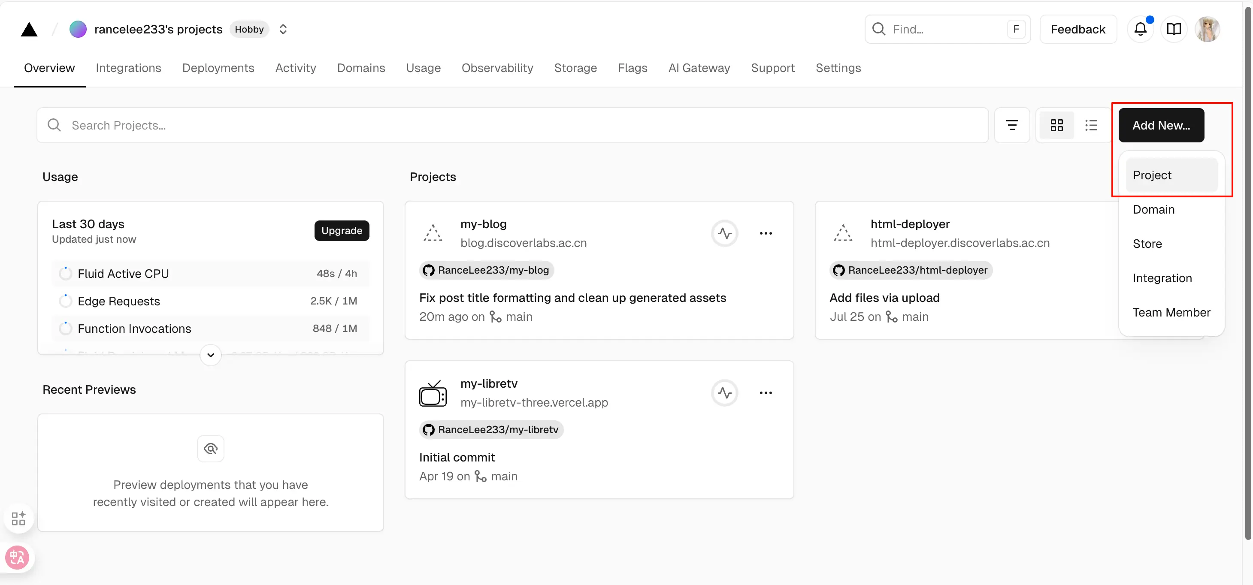This screenshot has width=1253, height=585.
Task: Click the user avatar picture
Action: [1207, 29]
